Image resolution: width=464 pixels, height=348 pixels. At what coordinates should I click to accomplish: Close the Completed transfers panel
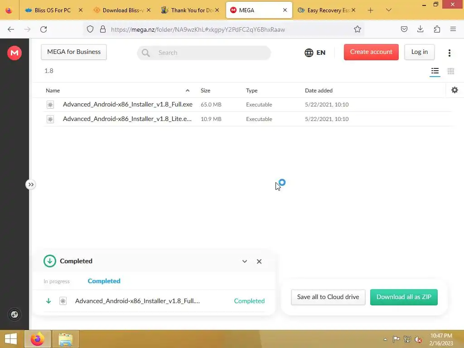pos(259,261)
